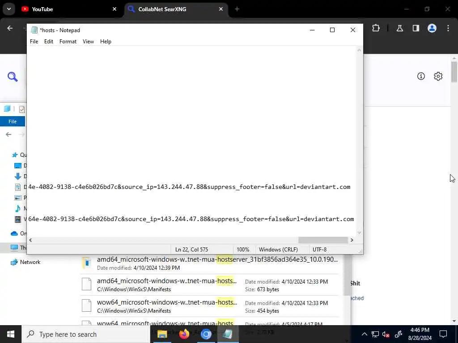Viewport: 458px width, 343px height.
Task: Click browser back arrow
Action: 10,28
